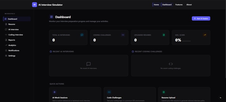This screenshot has height=102, width=226.
Task: Open the Resume Upload quick action
Action: [x=184, y=94]
